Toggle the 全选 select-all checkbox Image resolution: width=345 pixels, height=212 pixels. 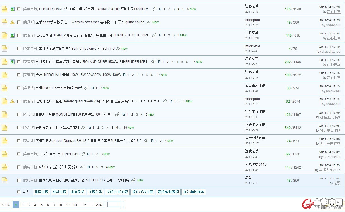(x=19, y=192)
